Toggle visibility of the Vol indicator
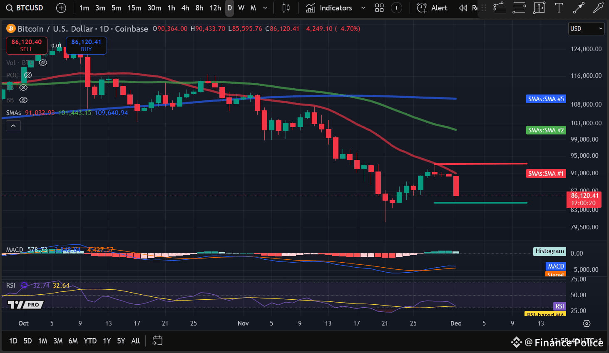Image resolution: width=609 pixels, height=353 pixels. (x=43, y=63)
